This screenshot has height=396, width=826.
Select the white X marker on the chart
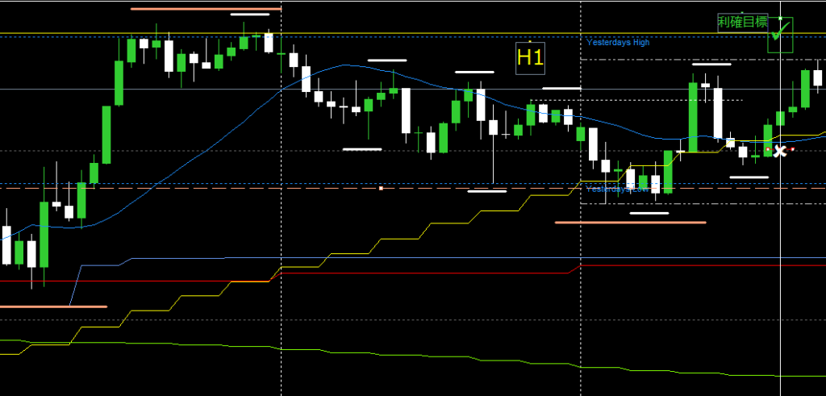point(779,150)
